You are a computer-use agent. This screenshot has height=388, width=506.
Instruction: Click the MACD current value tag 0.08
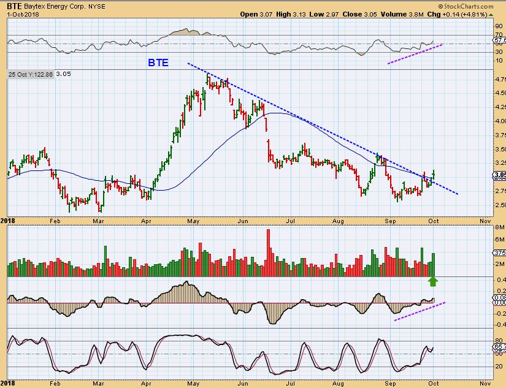point(500,298)
